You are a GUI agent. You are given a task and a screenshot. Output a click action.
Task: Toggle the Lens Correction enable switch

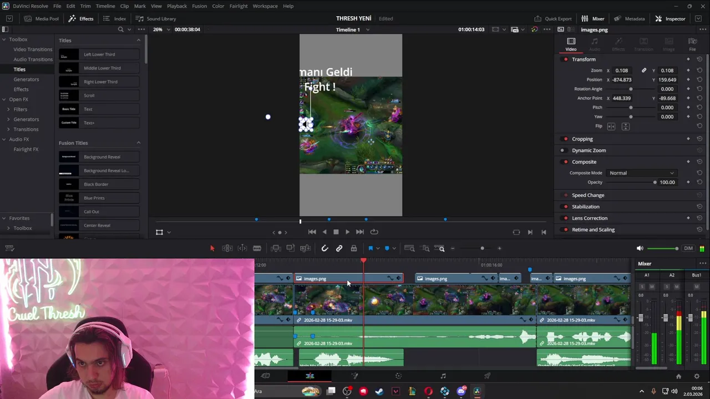point(565,218)
